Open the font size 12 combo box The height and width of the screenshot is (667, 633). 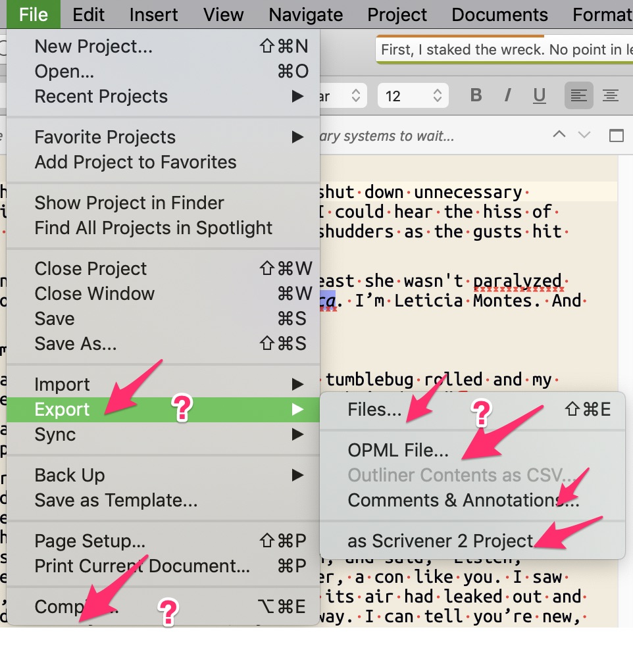(413, 95)
